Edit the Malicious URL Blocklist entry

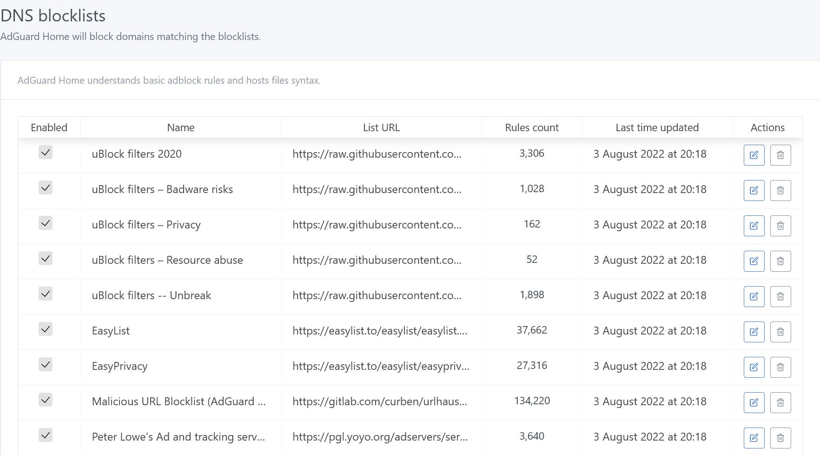click(754, 402)
